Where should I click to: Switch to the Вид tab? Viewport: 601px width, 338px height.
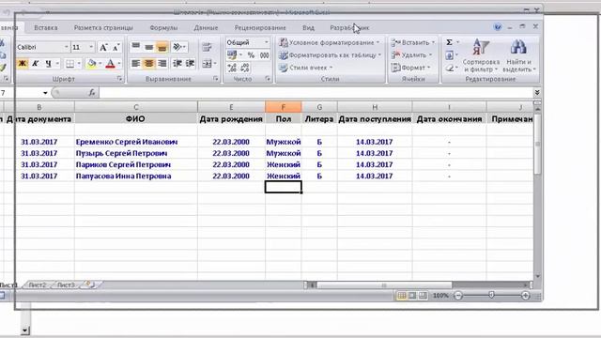pyautogui.click(x=308, y=27)
